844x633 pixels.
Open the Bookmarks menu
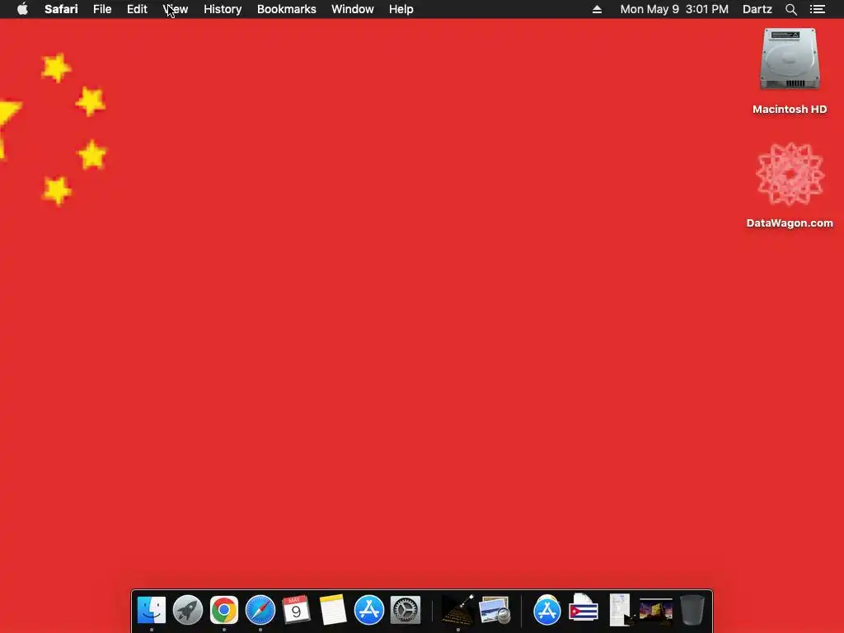286,9
